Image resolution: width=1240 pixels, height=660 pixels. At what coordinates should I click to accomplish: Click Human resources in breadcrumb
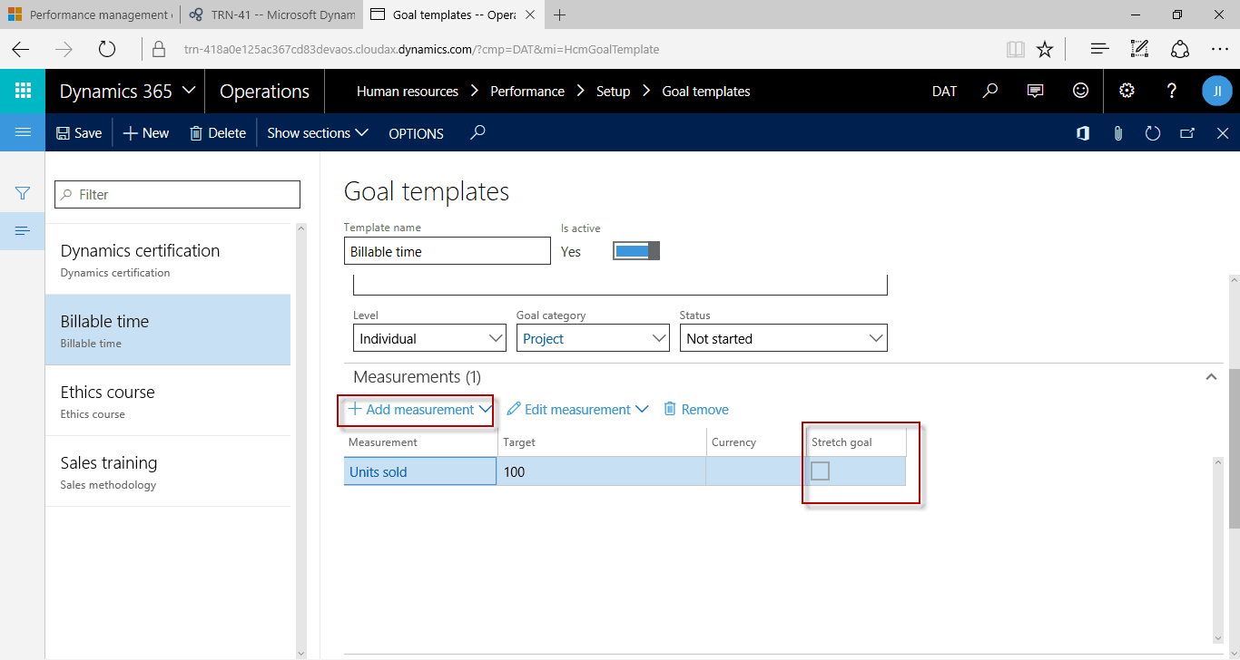pos(408,91)
